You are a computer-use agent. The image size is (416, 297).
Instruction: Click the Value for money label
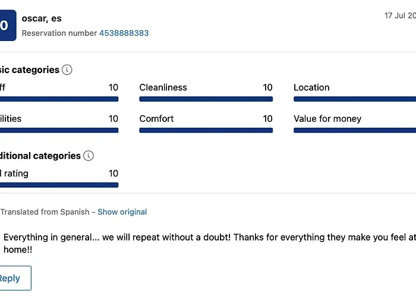tap(327, 119)
